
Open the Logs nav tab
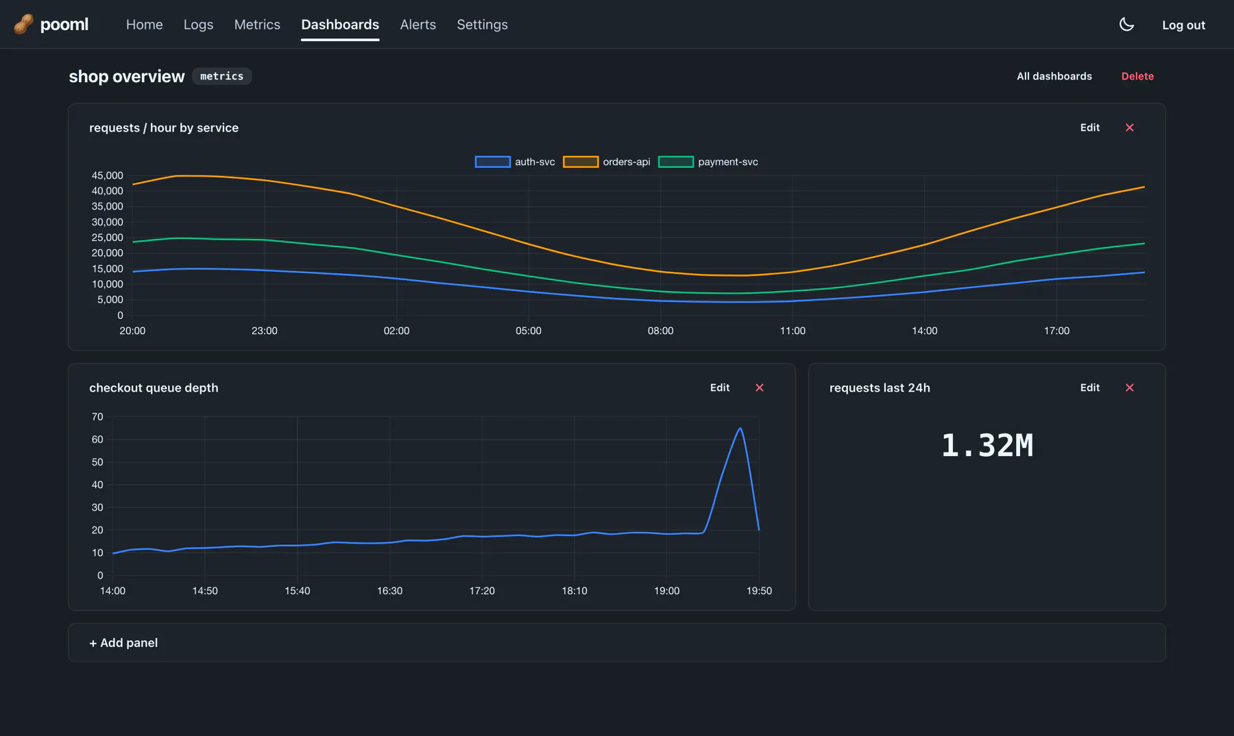click(x=198, y=25)
